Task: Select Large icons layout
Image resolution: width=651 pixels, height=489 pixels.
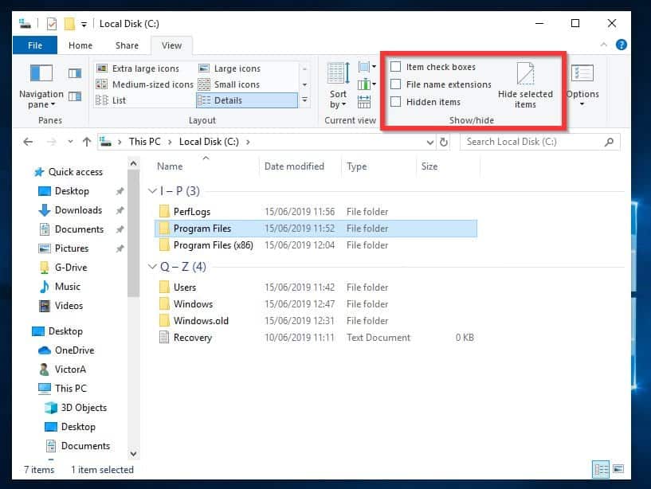Action: pyautogui.click(x=229, y=68)
